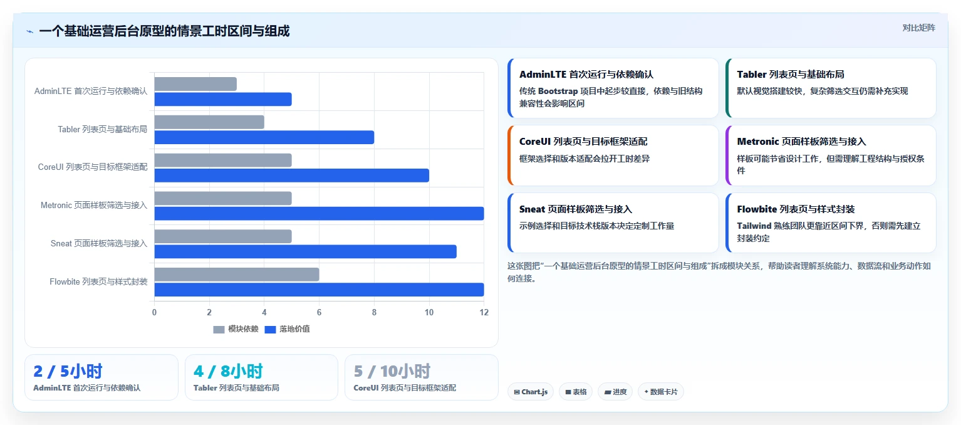Click the blue bar for CoreUI row
This screenshot has width=961, height=425.
pos(292,176)
